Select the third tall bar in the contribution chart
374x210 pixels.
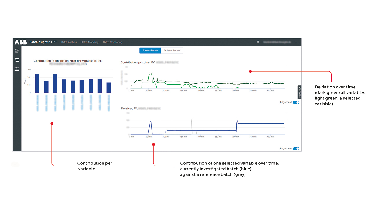tap(55, 83)
